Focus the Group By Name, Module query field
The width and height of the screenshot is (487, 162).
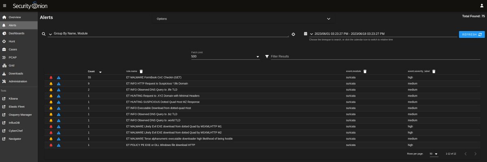coord(171,34)
